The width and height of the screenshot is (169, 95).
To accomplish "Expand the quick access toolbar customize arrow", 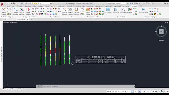I will (52, 3).
